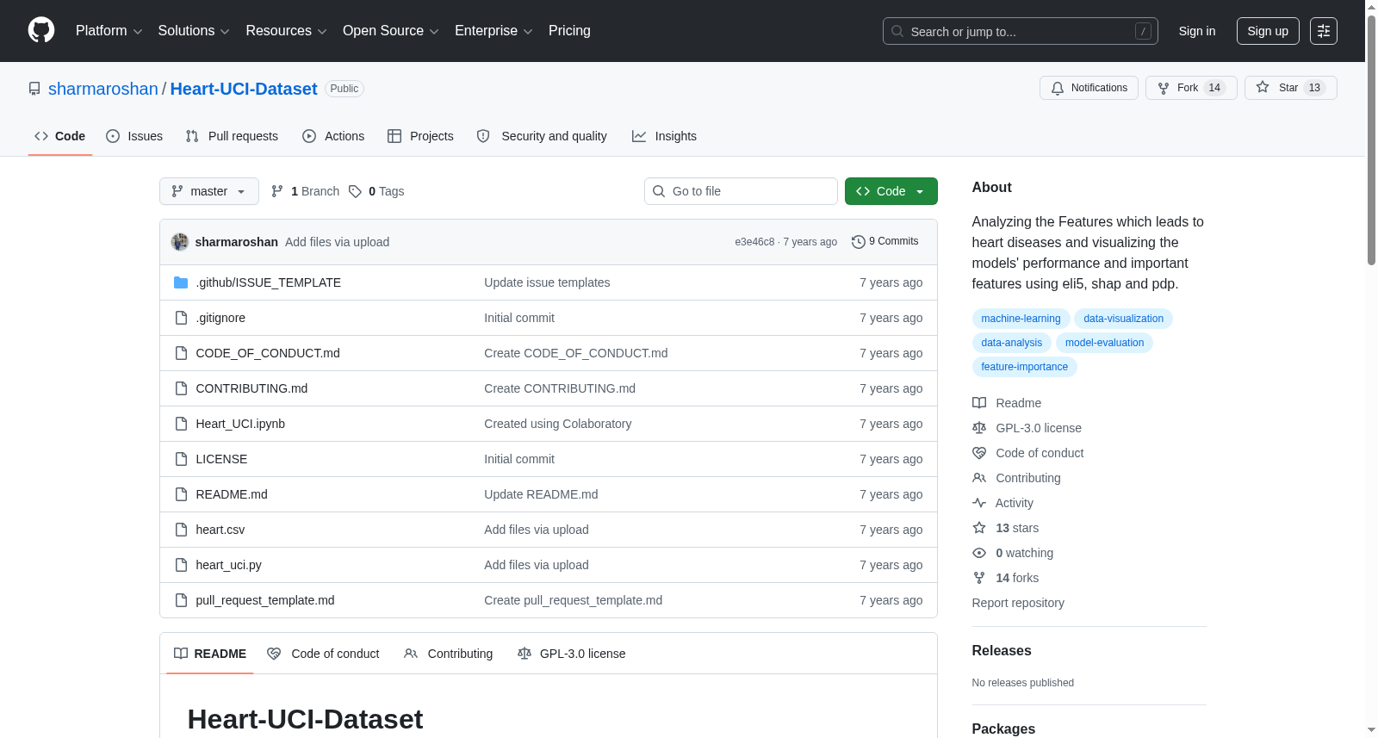Screen dimensions: 1378x738
Task: Open the heart_uci.py file
Action: (x=229, y=565)
